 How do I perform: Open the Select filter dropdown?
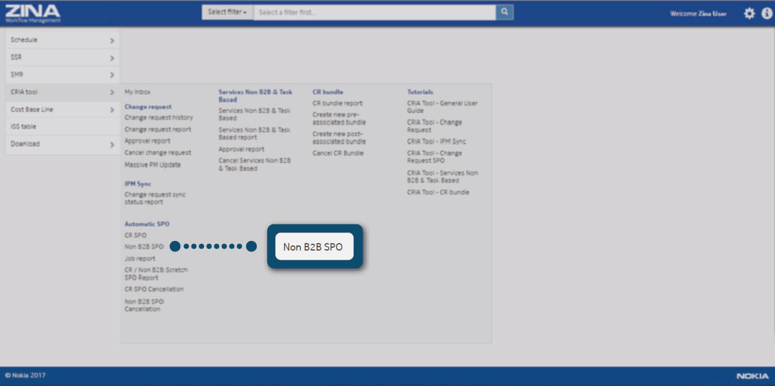pyautogui.click(x=227, y=12)
